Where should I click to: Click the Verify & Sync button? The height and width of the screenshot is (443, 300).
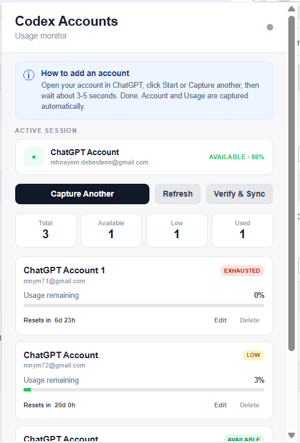[239, 194]
